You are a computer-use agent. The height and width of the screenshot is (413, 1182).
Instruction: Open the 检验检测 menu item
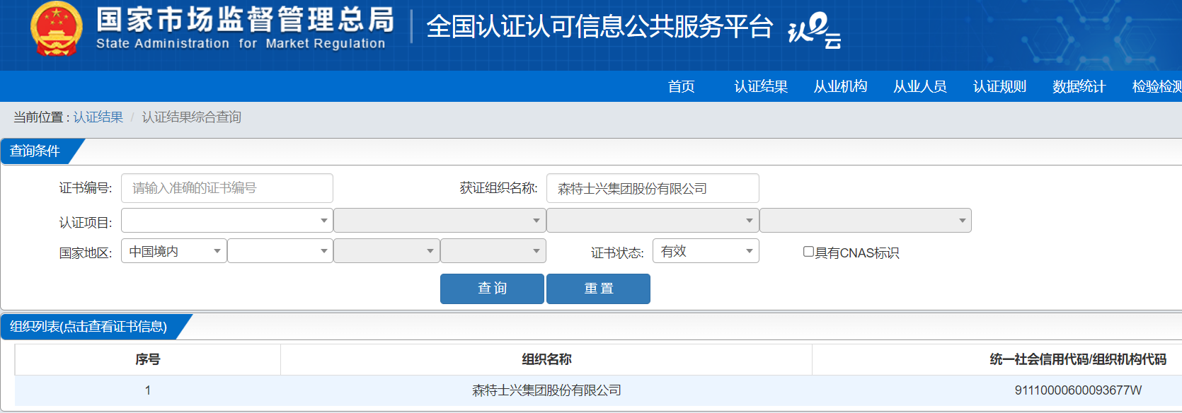pos(1157,86)
